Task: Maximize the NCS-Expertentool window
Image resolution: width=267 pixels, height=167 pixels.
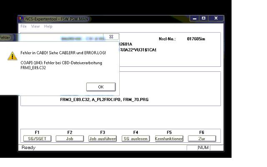Action: [x=204, y=18]
